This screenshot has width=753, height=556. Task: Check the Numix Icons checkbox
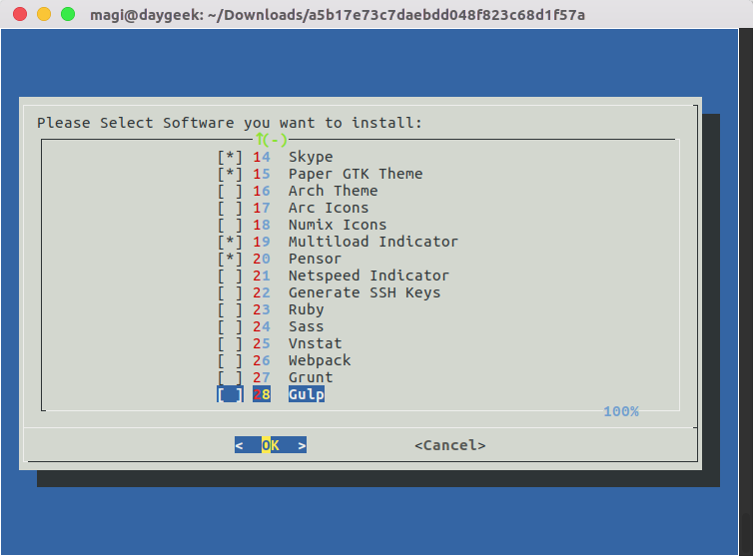pos(230,225)
